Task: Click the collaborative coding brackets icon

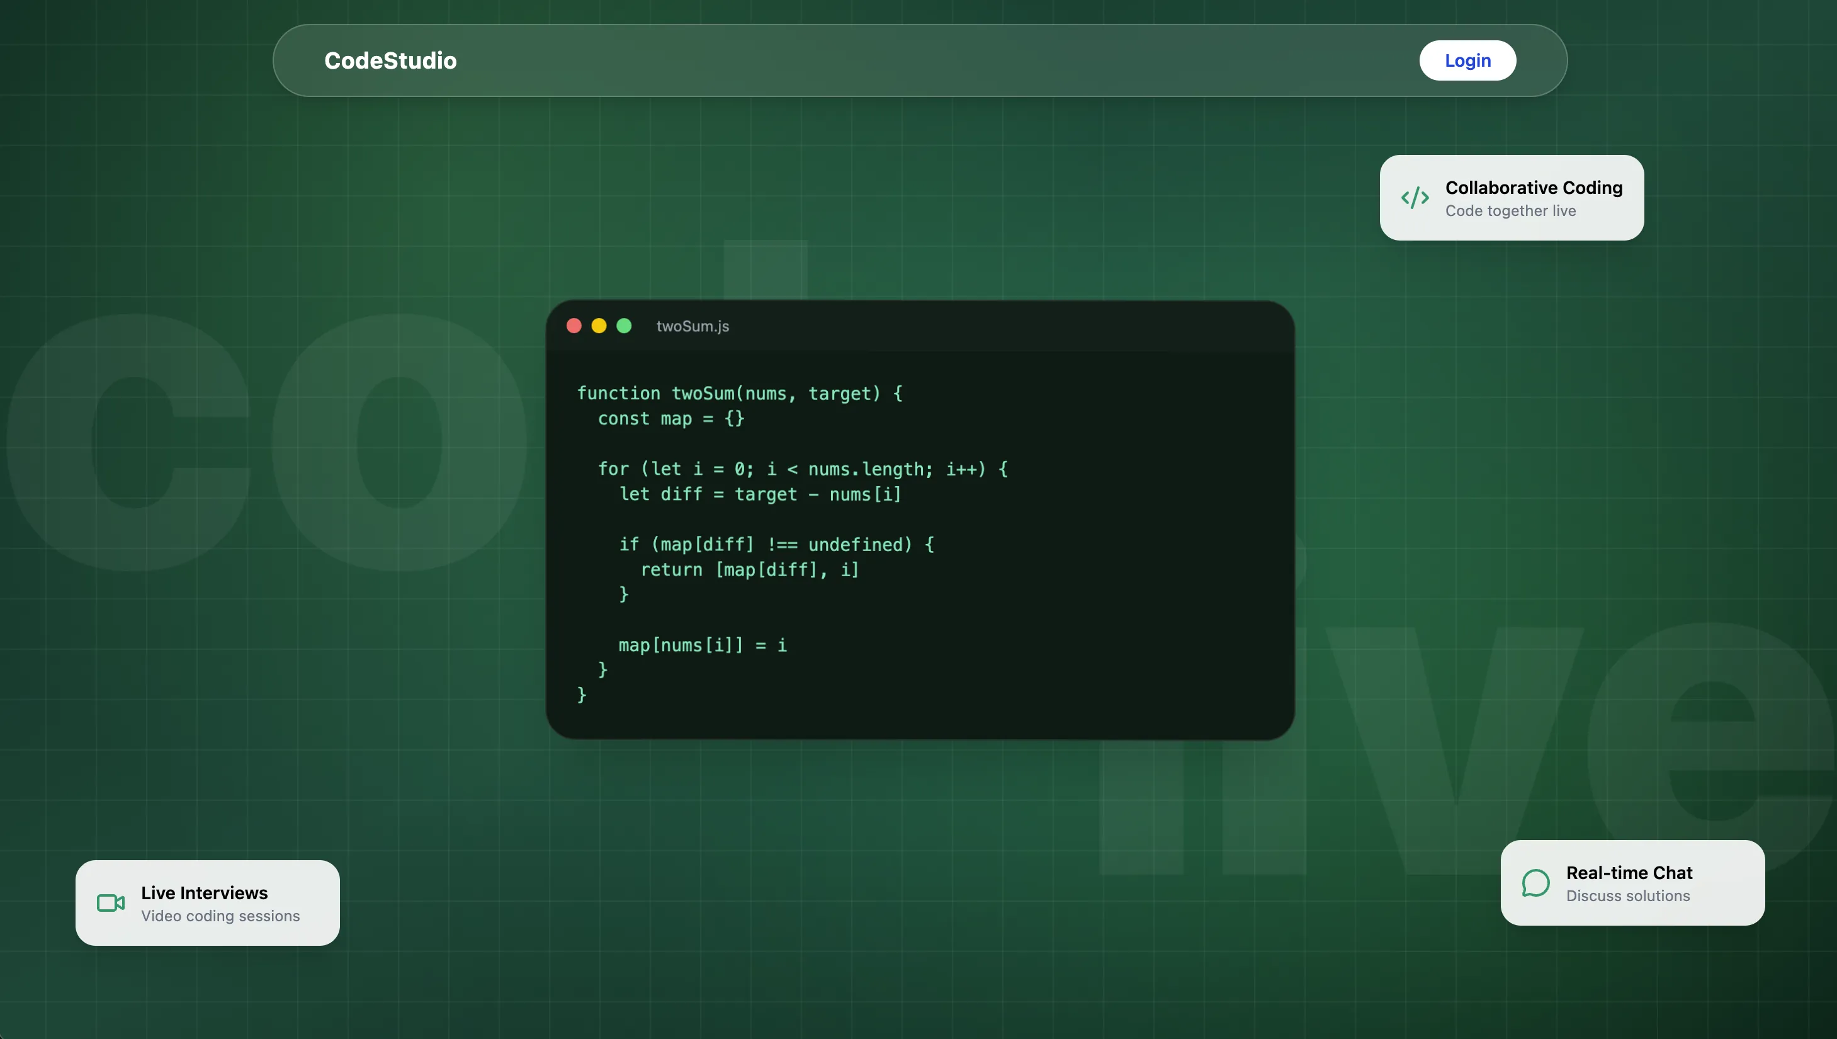Action: [1415, 198]
